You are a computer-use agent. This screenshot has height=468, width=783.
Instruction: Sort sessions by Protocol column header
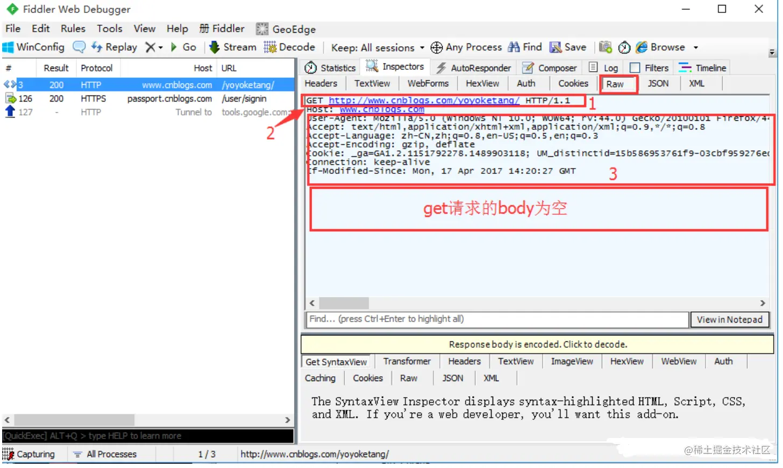[97, 68]
